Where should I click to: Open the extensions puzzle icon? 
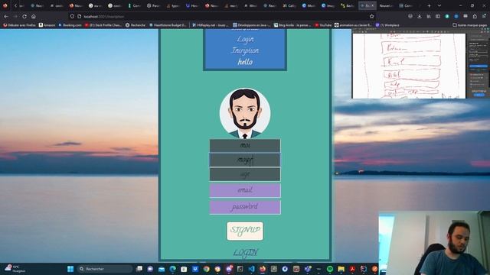[475, 16]
